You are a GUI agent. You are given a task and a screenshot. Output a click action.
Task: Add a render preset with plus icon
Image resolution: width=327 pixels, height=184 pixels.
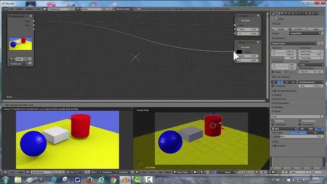319,43
